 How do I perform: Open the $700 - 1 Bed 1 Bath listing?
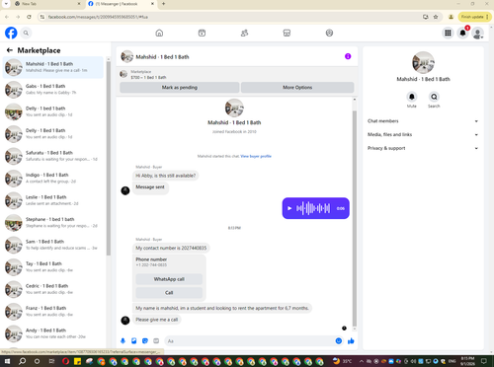click(148, 77)
